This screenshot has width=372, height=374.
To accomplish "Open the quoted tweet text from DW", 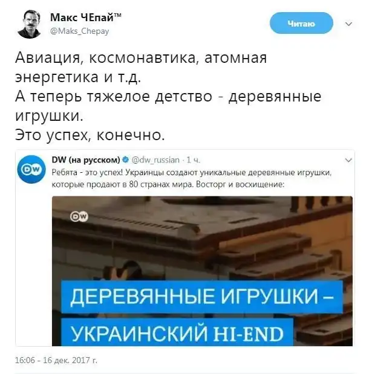I will point(192,178).
